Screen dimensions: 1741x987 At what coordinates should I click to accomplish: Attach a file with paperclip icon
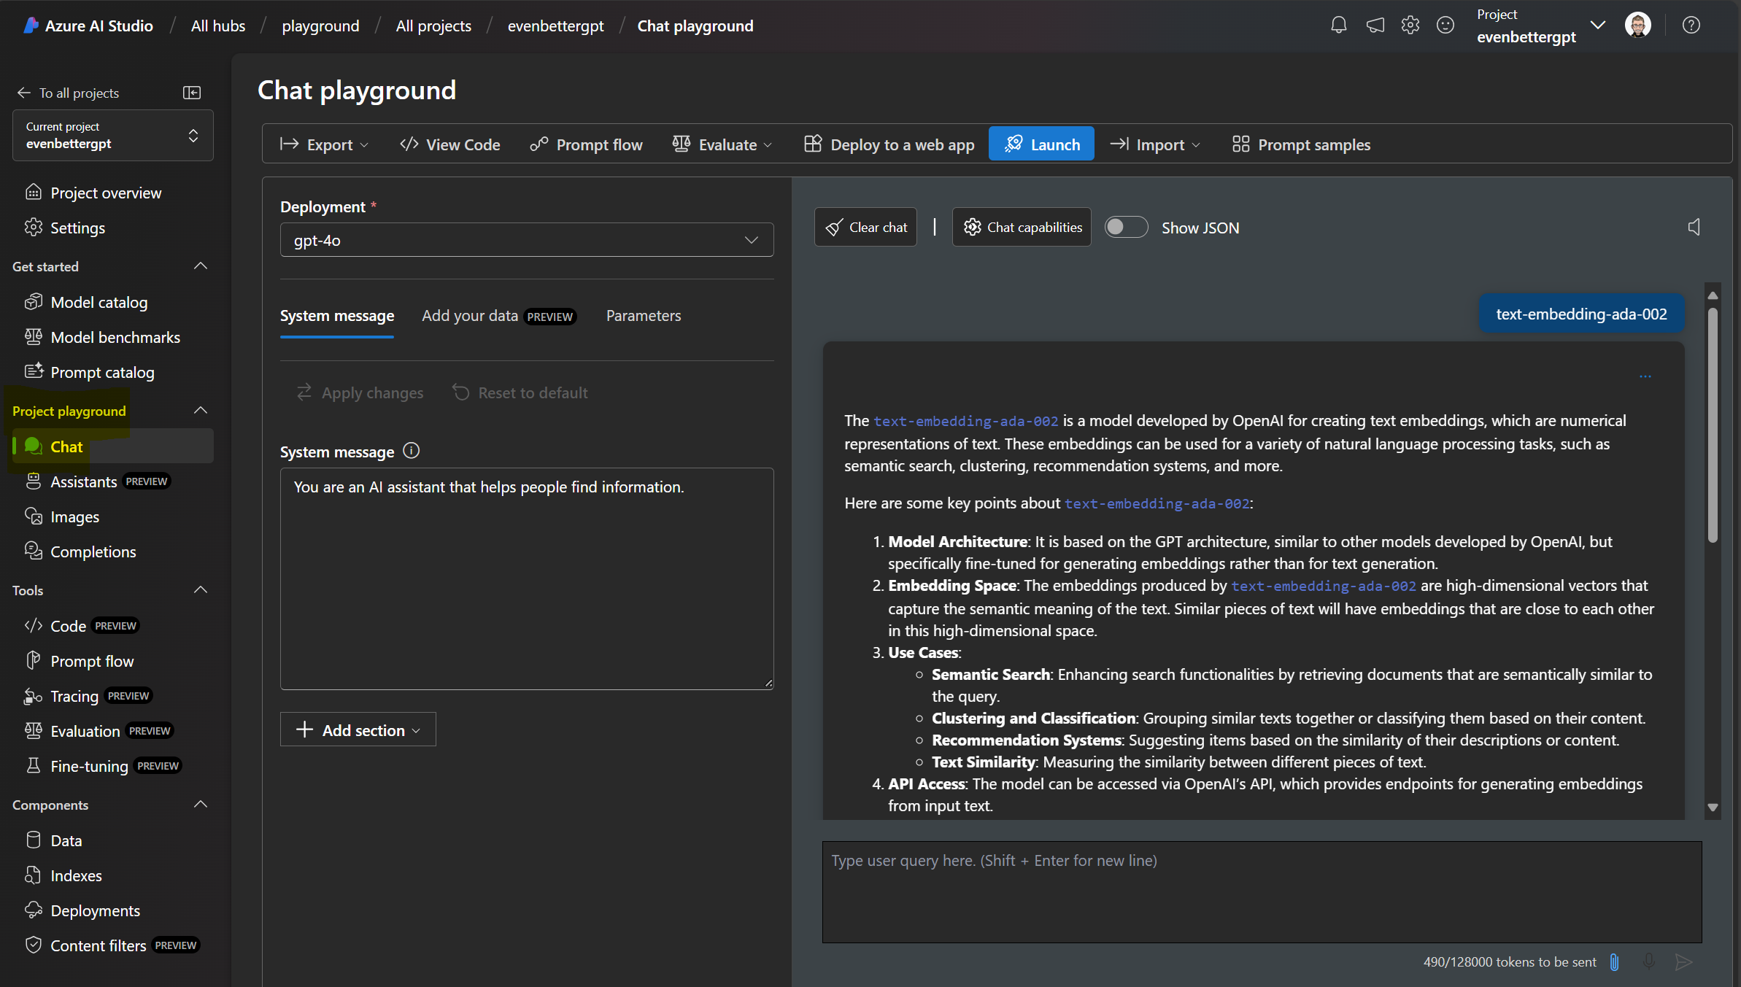[x=1615, y=962]
